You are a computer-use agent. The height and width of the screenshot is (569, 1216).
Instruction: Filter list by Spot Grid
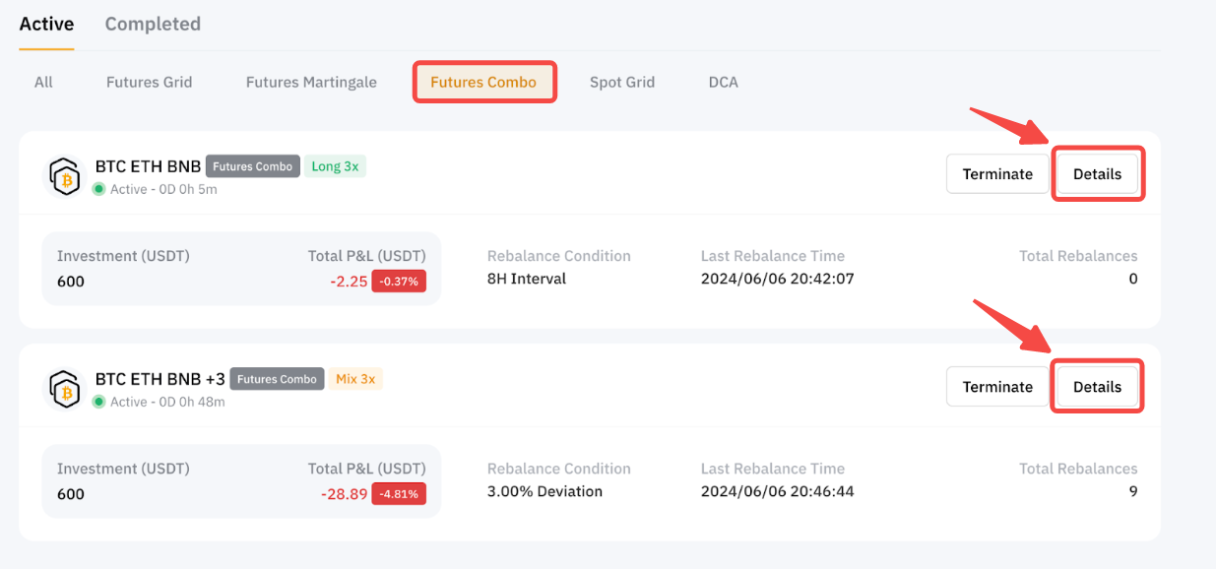click(x=621, y=82)
